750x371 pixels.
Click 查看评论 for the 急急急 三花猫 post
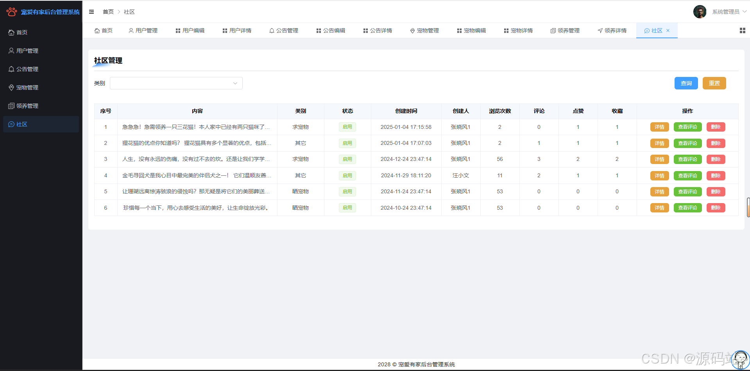[687, 127]
